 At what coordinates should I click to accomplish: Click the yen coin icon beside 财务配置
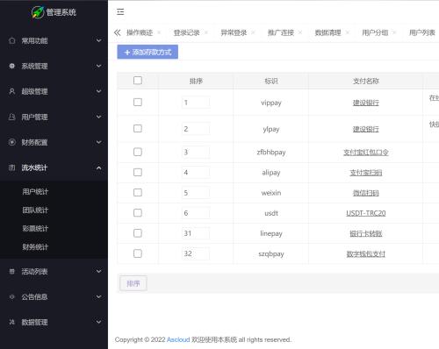tap(12, 142)
